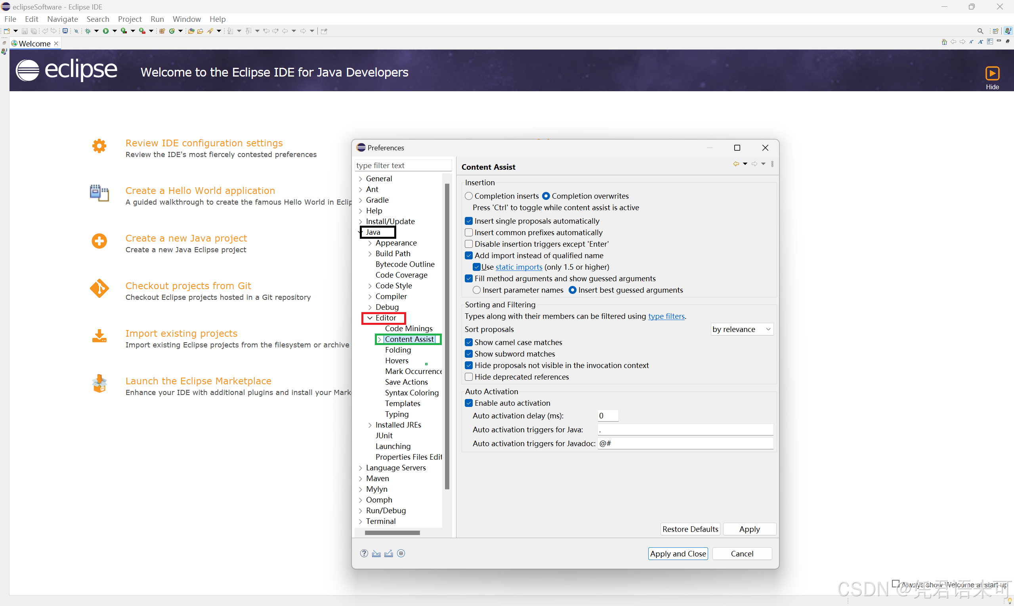Expand the General preferences node
The image size is (1014, 606).
[x=360, y=179]
